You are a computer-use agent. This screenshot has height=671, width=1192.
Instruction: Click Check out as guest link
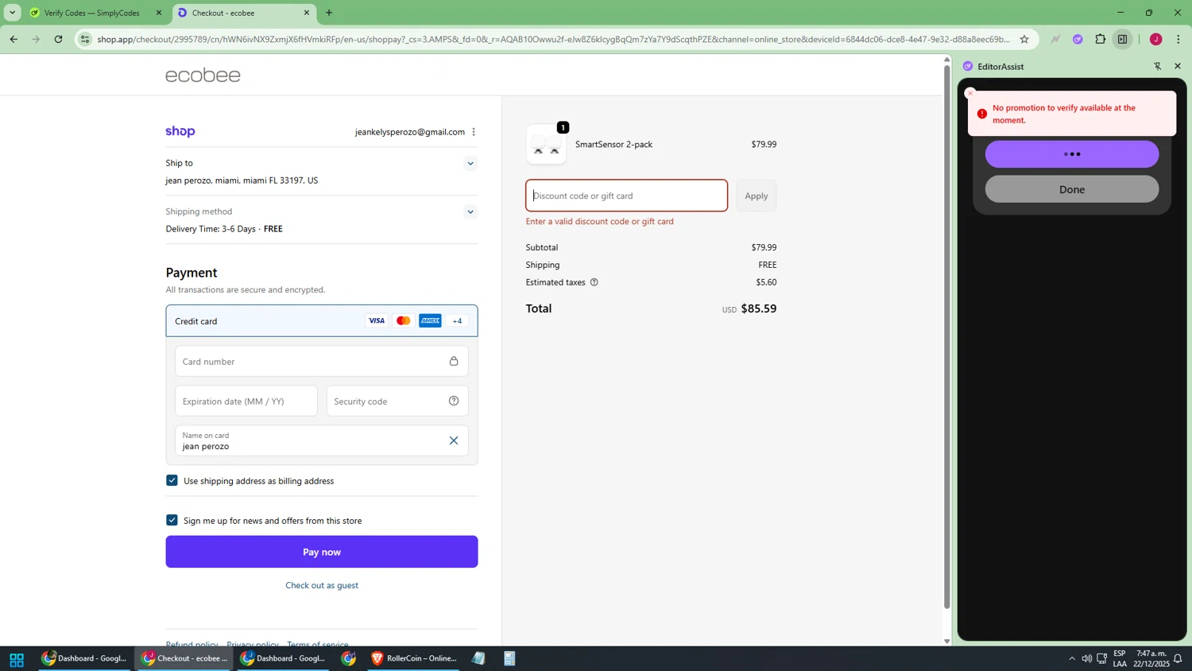pyautogui.click(x=322, y=585)
